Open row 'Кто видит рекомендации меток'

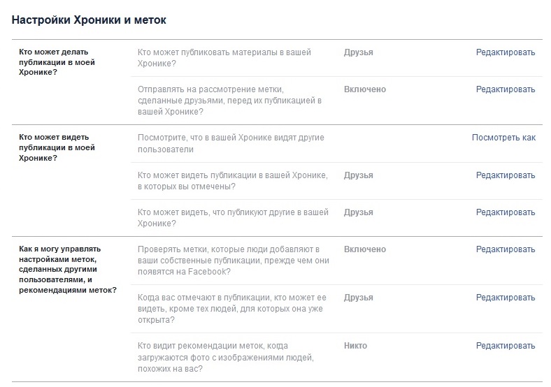[336, 357]
